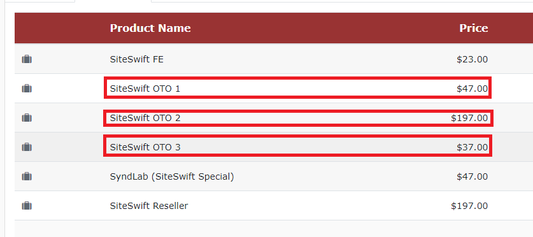Open the SiteSwift Reseller product
The image size is (533, 237).
pyautogui.click(x=149, y=206)
